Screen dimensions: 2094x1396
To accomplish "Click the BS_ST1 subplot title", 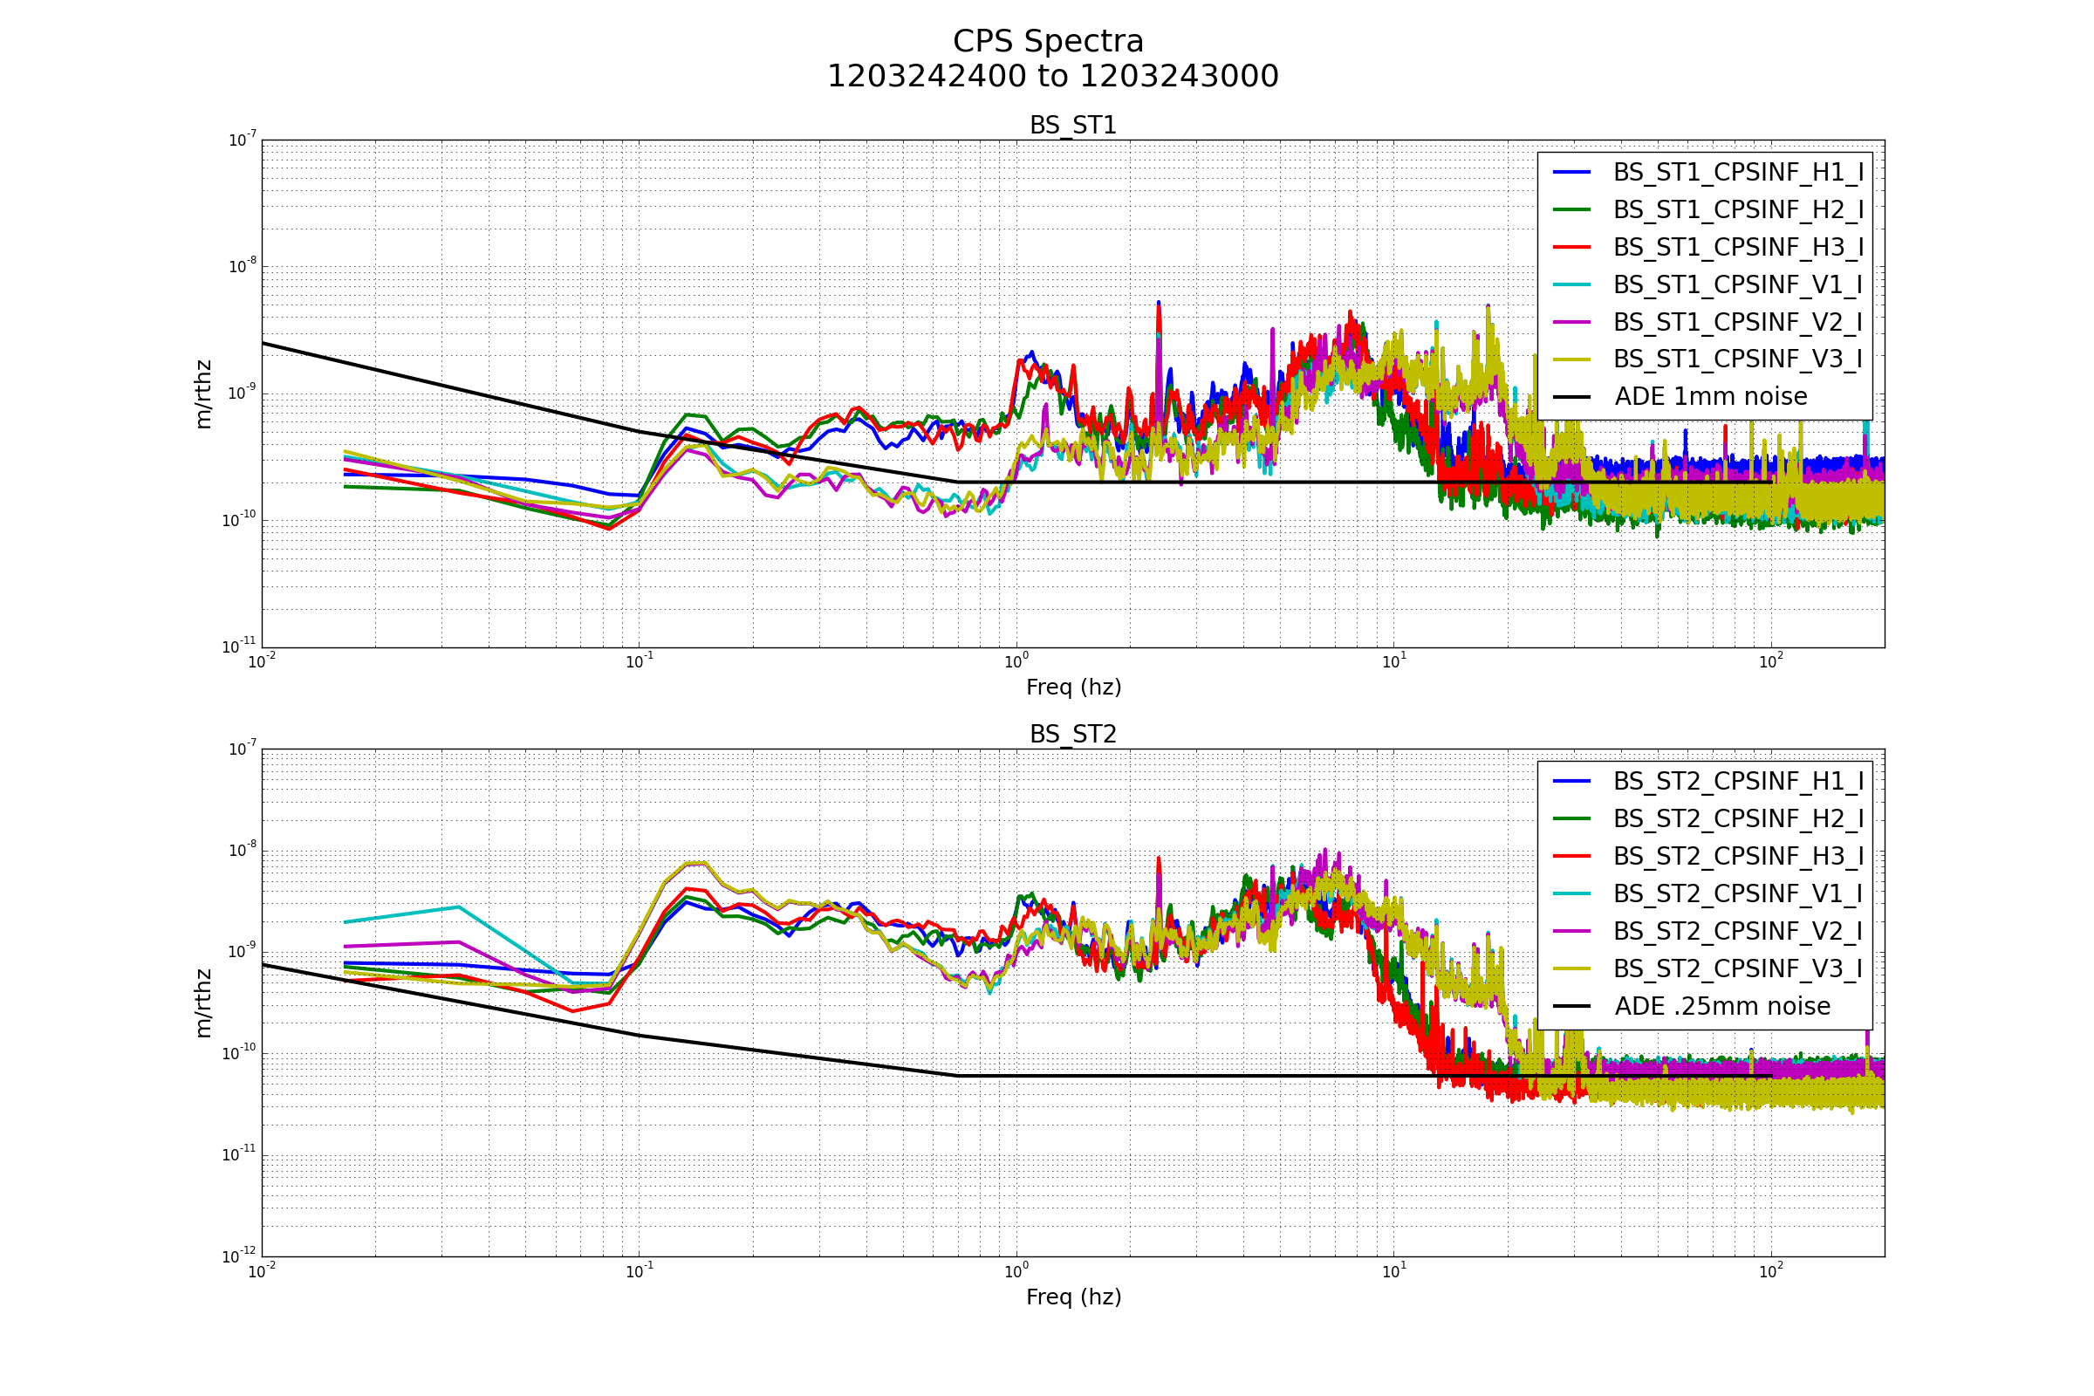I will (1073, 126).
